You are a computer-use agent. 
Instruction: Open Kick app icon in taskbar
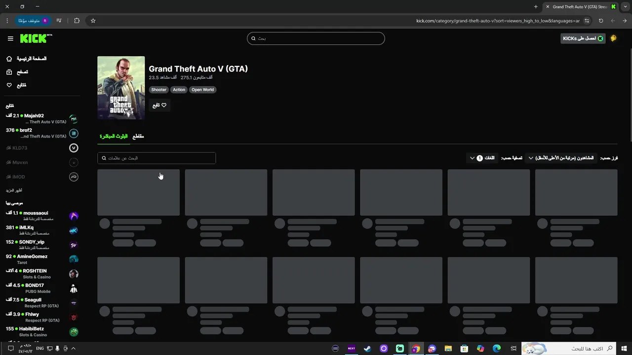click(400, 349)
